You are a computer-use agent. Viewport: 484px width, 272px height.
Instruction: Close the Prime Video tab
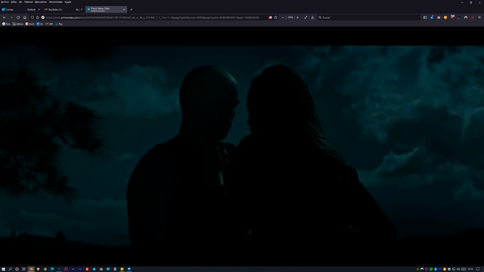pyautogui.click(x=124, y=10)
